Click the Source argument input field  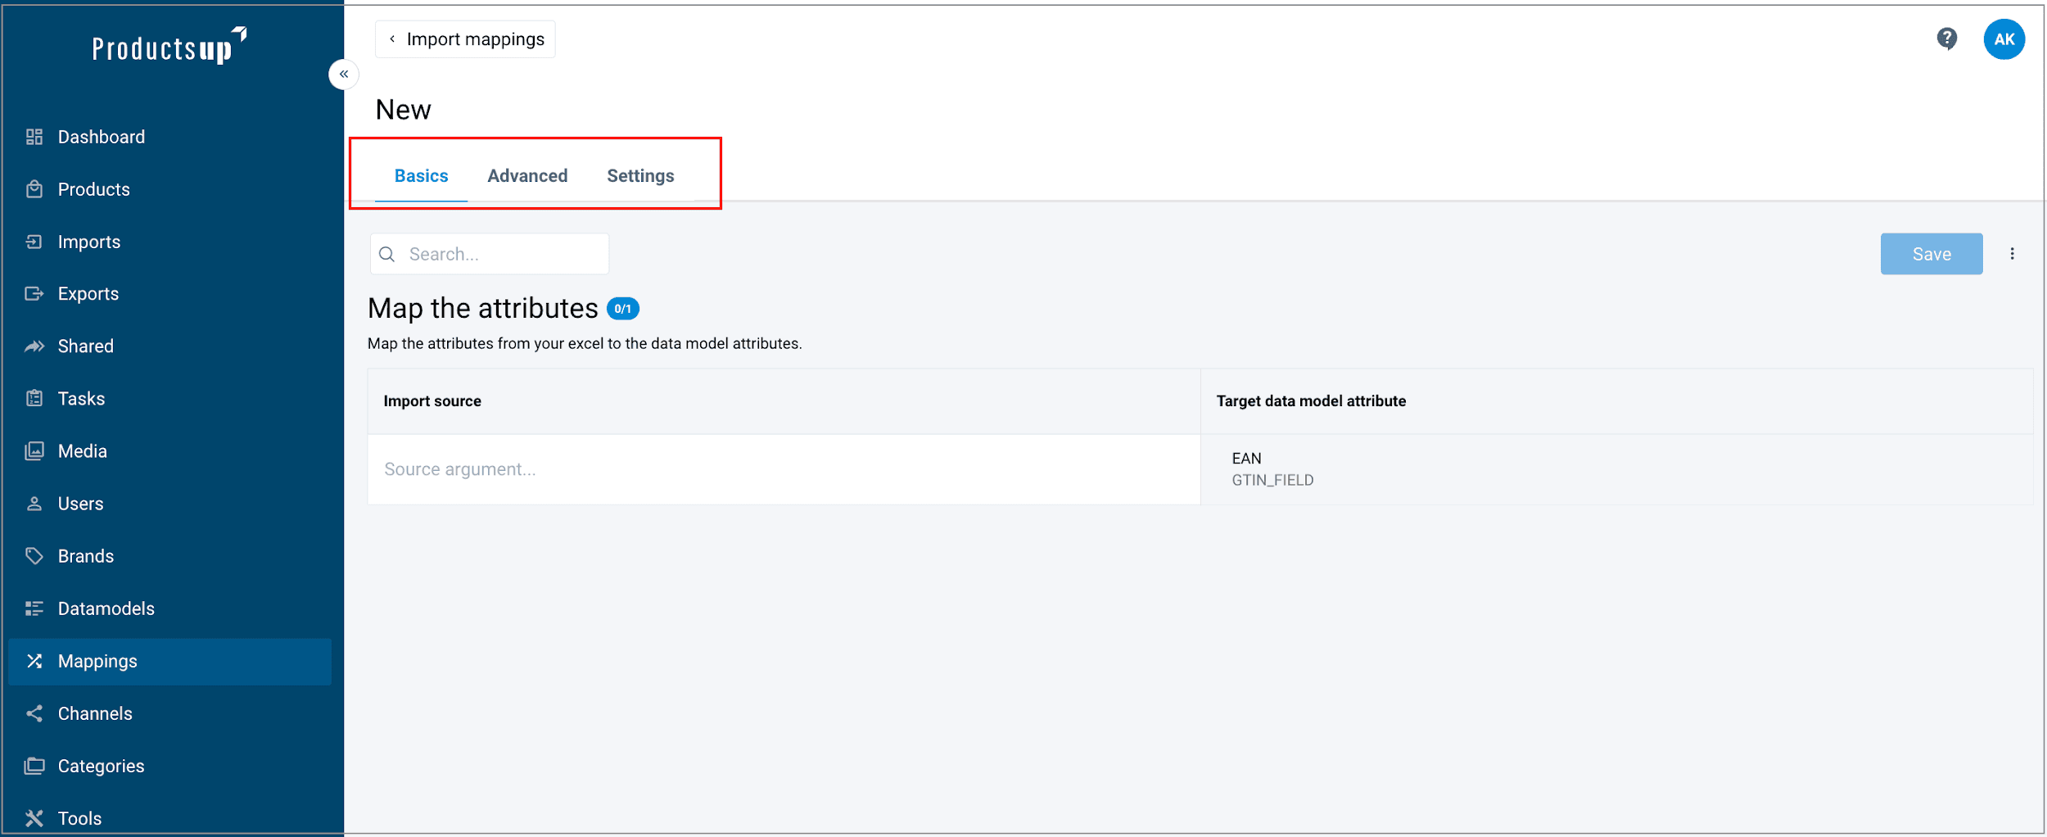(783, 469)
